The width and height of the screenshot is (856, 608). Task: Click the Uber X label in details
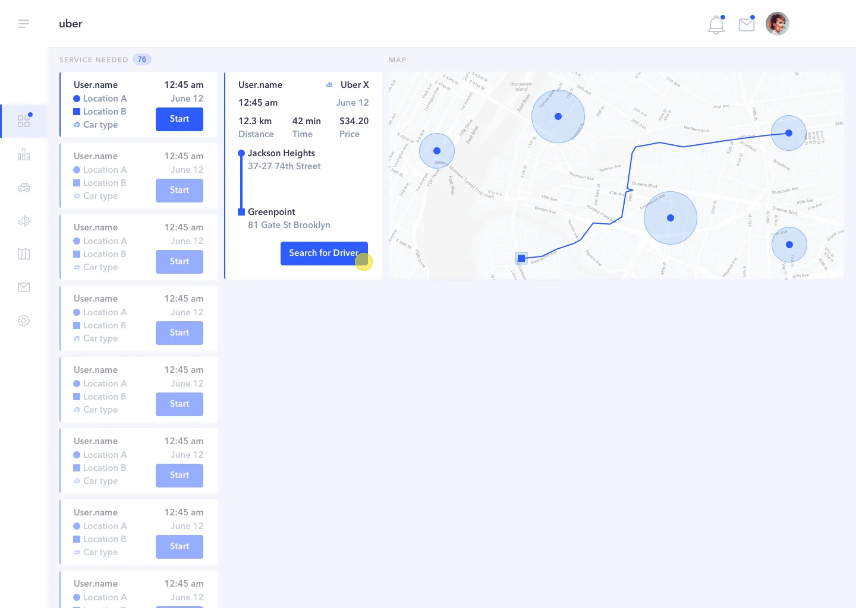pyautogui.click(x=355, y=85)
